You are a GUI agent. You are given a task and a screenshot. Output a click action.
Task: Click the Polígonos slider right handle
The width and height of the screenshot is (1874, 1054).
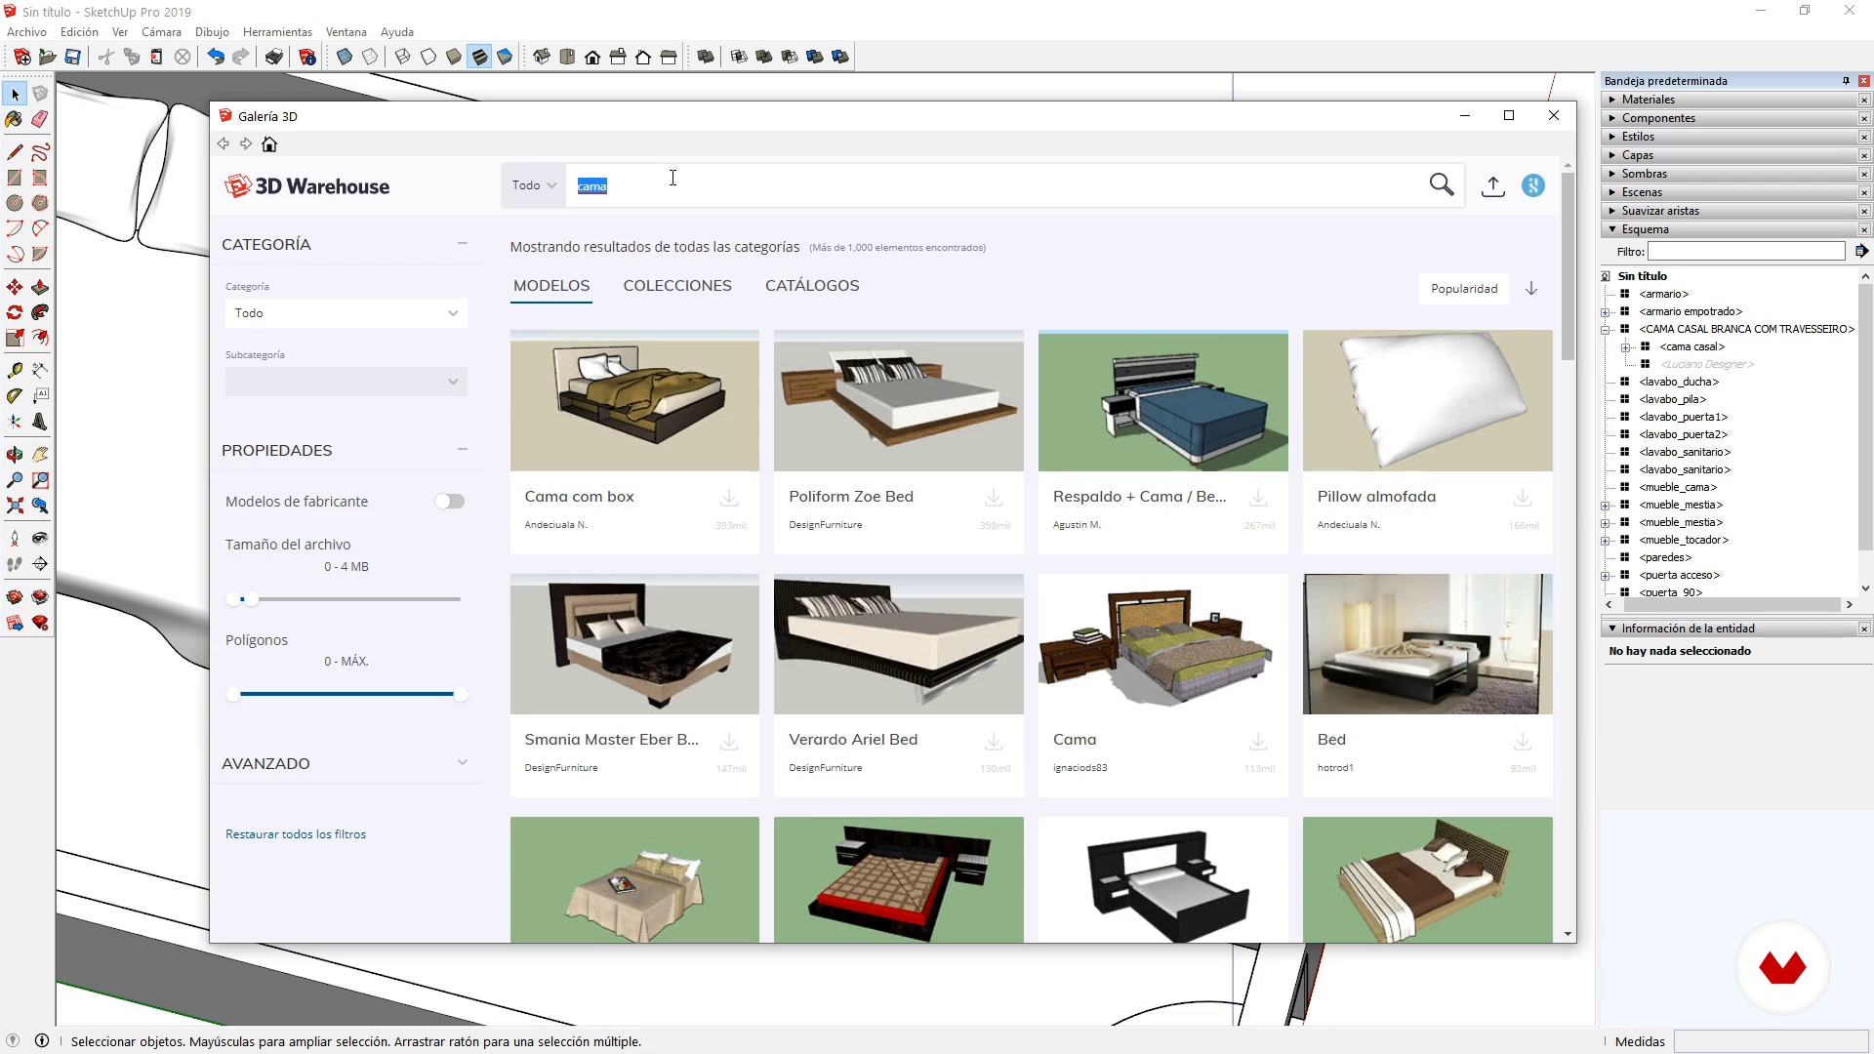pos(460,694)
